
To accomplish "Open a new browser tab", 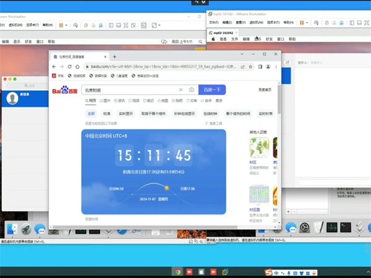I will (x=114, y=56).
